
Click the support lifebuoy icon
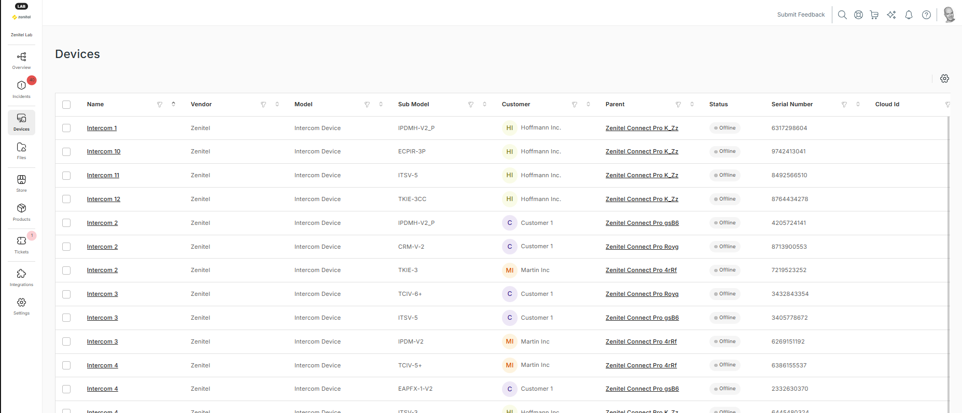tap(859, 15)
